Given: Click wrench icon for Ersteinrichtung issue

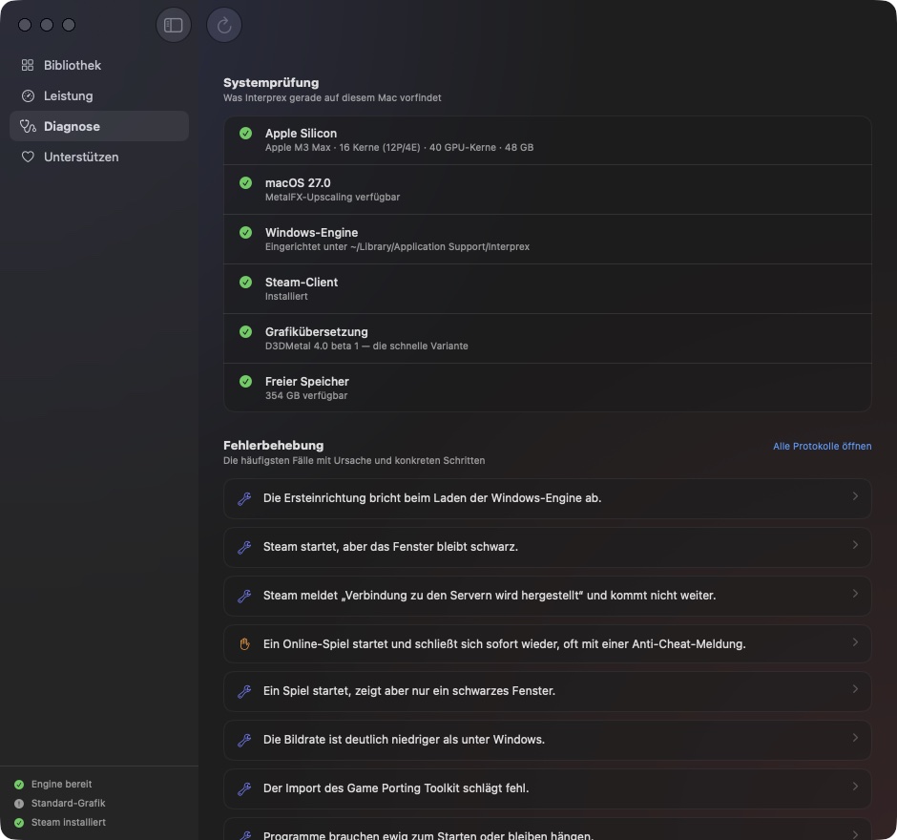Looking at the screenshot, I should point(244,499).
